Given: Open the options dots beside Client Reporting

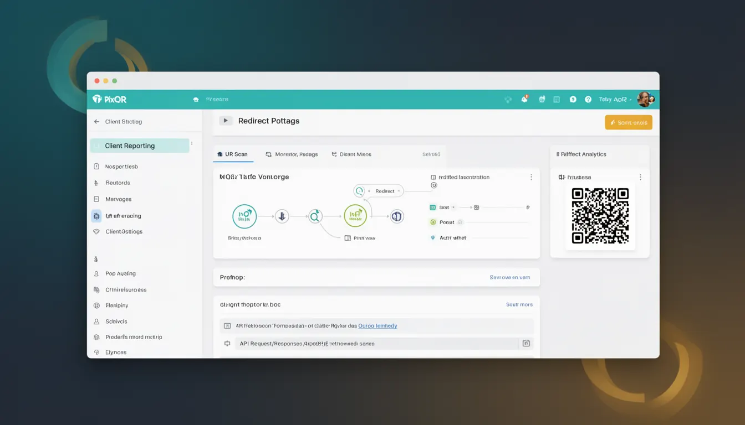Looking at the screenshot, I should point(192,144).
